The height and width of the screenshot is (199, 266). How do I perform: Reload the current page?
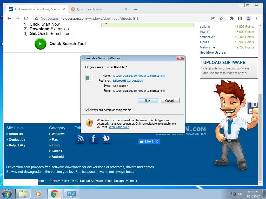click(26, 18)
